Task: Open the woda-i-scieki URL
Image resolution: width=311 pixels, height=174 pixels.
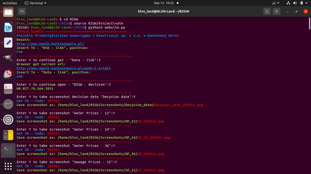Action: 63,68
